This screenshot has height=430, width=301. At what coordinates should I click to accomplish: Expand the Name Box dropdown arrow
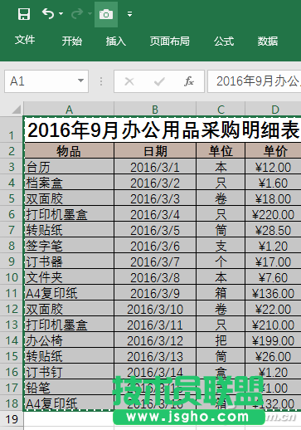[81, 81]
